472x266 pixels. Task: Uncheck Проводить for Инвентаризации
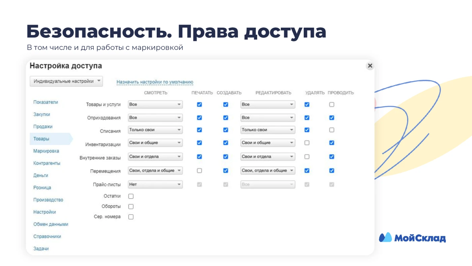[x=332, y=143]
